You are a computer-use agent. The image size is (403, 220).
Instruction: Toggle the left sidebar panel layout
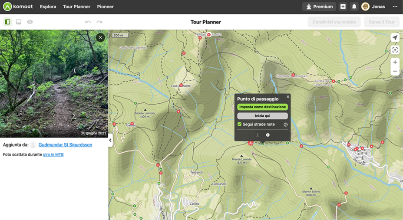(7, 22)
